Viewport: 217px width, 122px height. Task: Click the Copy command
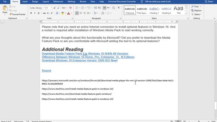pyautogui.click(x=13, y=11)
